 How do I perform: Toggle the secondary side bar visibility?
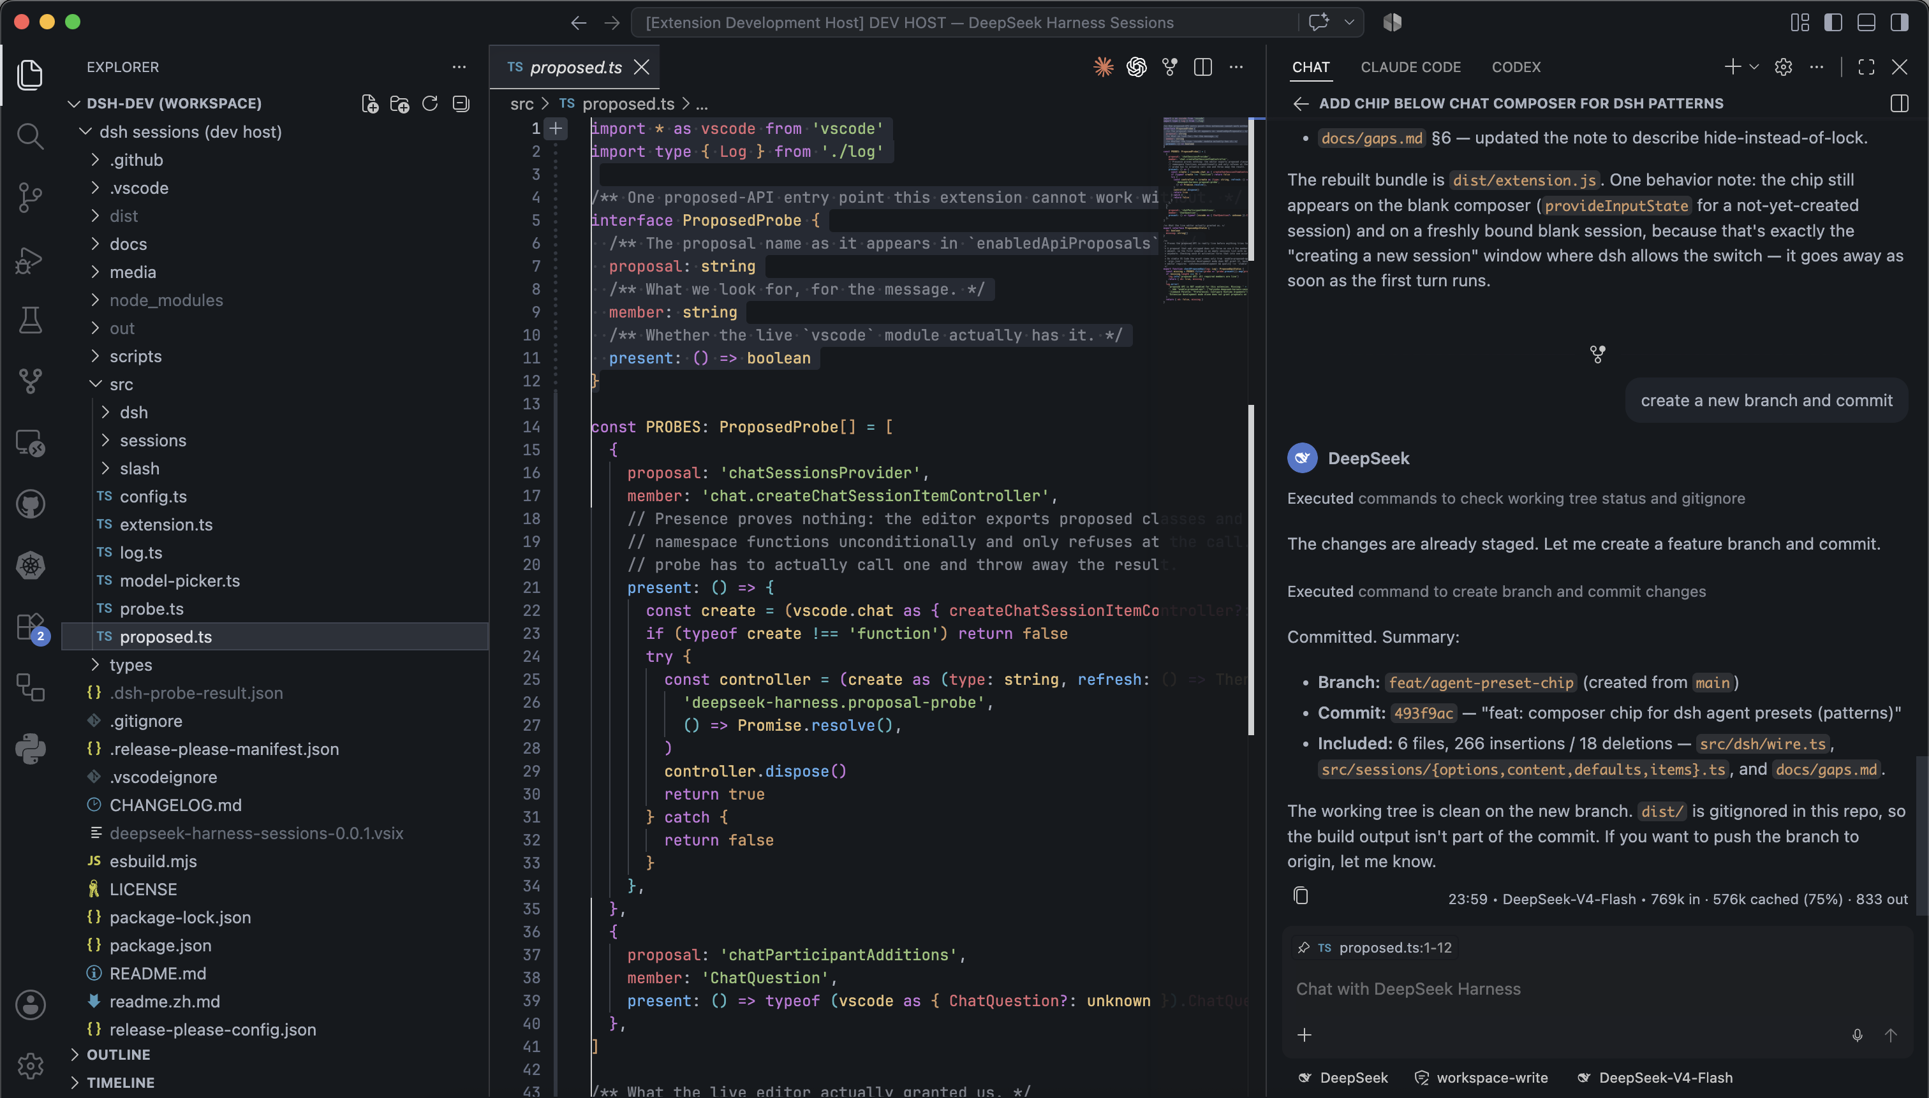coord(1900,22)
